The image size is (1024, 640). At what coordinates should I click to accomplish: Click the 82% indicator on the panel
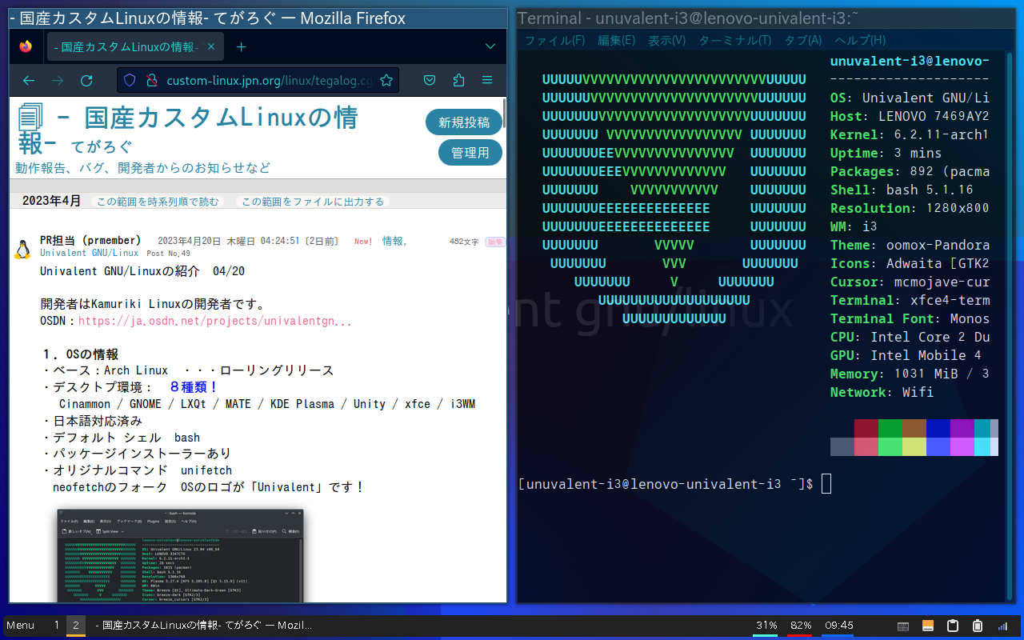pyautogui.click(x=800, y=626)
